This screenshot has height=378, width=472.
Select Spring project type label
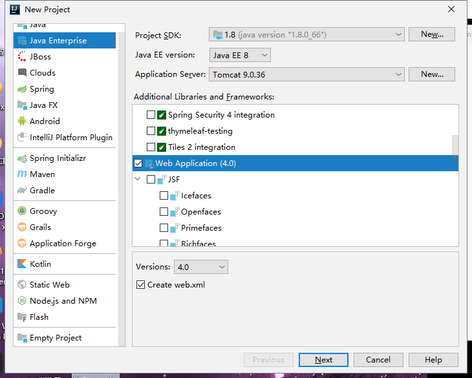pos(42,89)
